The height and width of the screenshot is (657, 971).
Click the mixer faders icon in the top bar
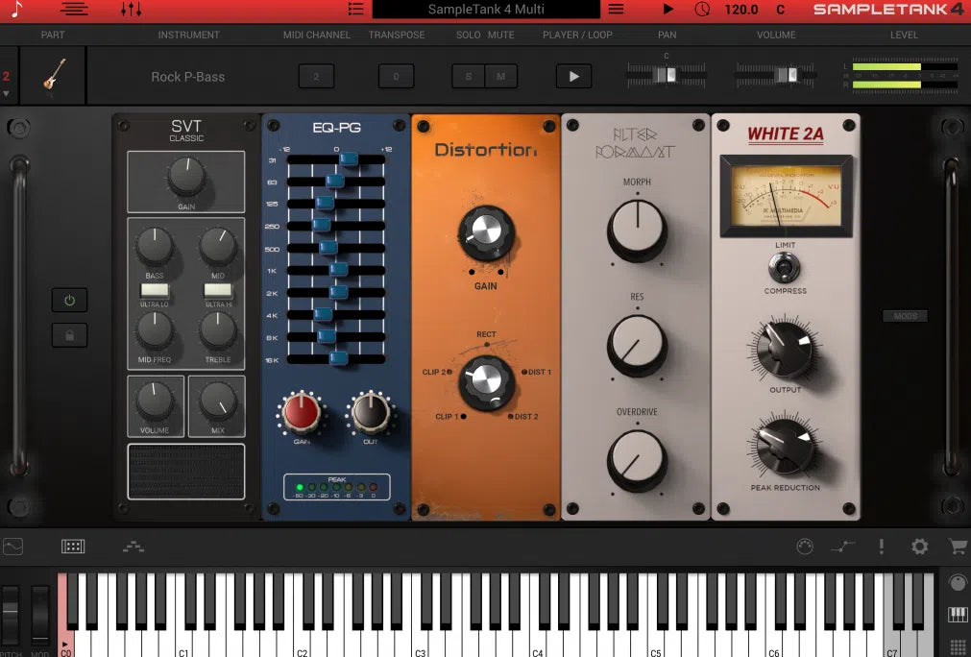130,10
